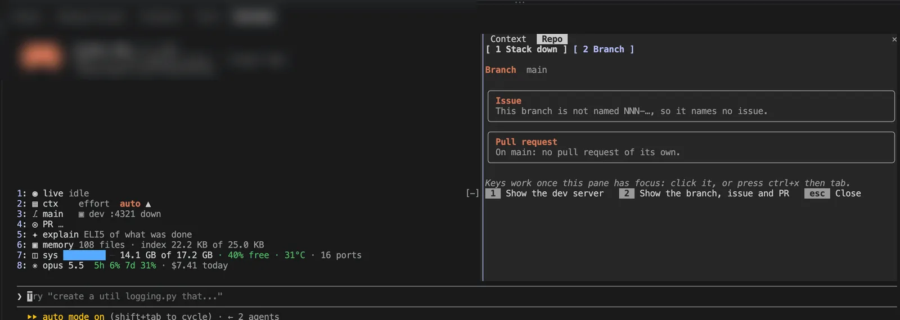Click 'dev :4321 down' text

[x=125, y=214]
